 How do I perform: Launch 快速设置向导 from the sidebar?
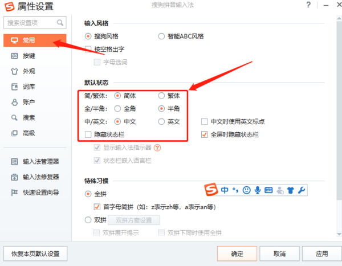[35, 193]
